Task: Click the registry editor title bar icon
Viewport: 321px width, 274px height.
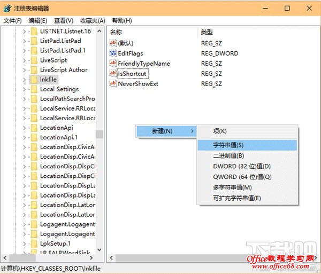Action: tap(7, 9)
